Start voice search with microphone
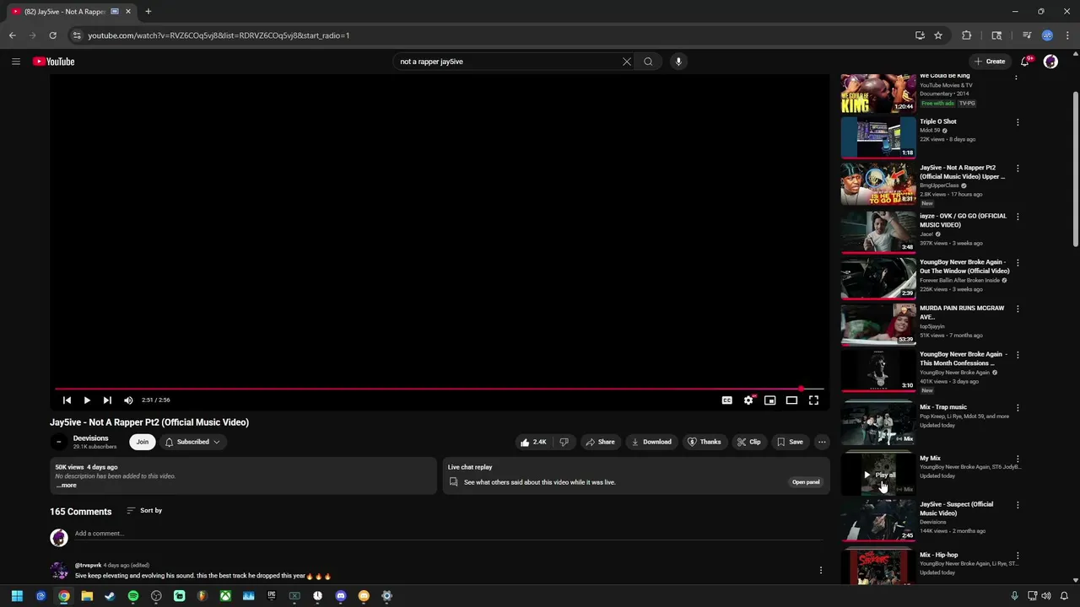Image resolution: width=1080 pixels, height=607 pixels. 678,62
